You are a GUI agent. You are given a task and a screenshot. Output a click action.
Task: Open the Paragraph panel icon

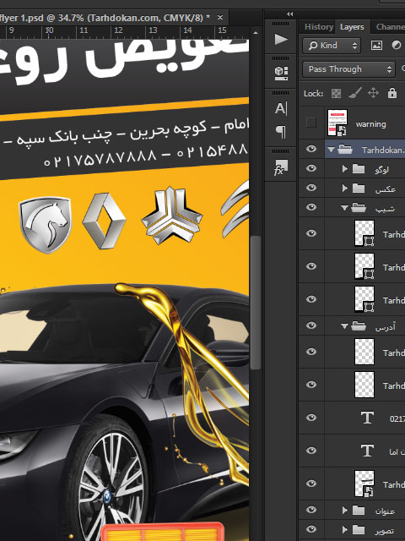[281, 132]
